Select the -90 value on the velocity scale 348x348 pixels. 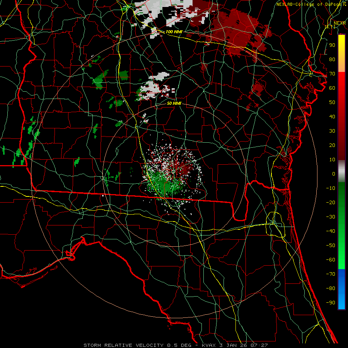[331, 303]
